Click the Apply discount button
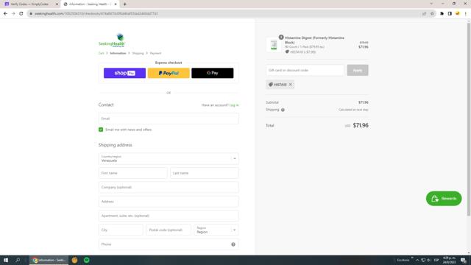Screen dimensions: 471x265 pos(358,70)
